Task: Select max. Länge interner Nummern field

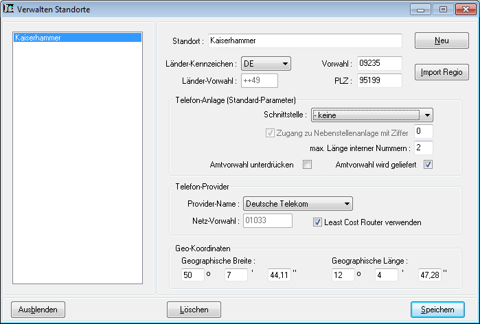Action: point(423,148)
